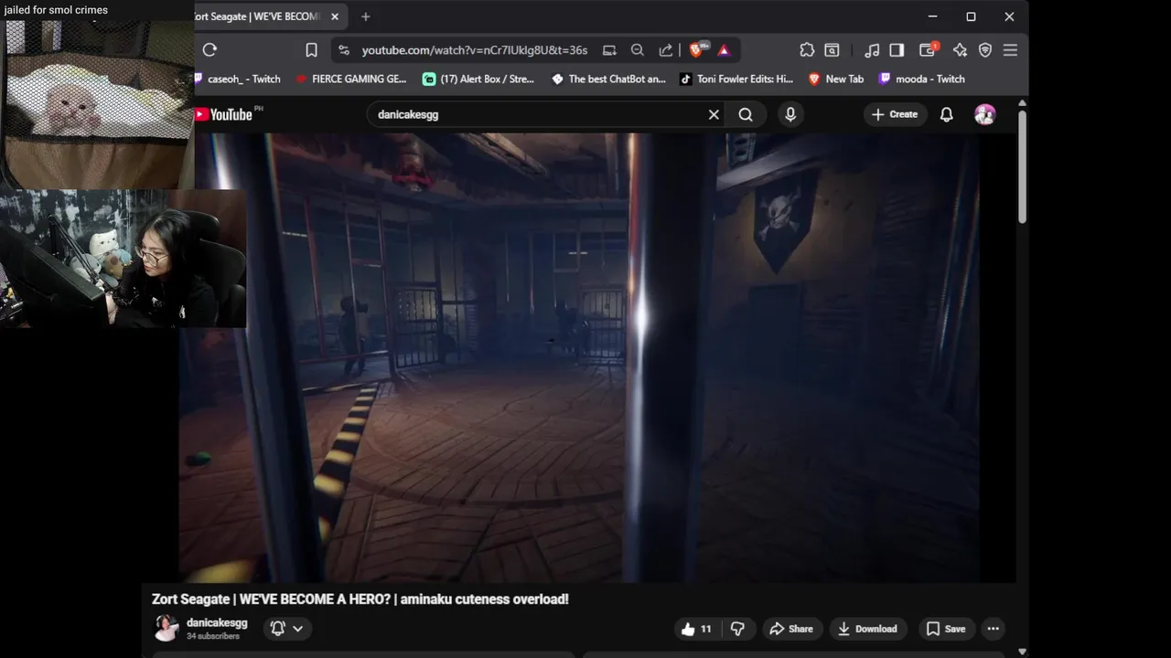Screen dimensions: 1171x658
Task: Reload the current YouTube page
Action: pos(209,50)
